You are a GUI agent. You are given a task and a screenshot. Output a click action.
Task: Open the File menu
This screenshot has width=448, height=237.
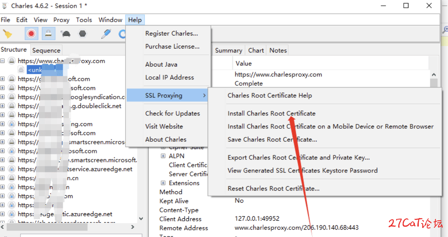coord(5,20)
